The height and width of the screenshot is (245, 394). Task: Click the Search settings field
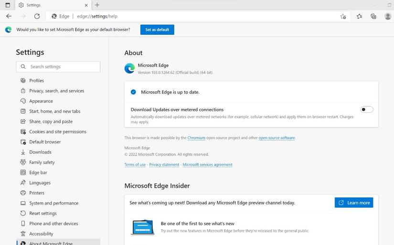tap(58, 67)
